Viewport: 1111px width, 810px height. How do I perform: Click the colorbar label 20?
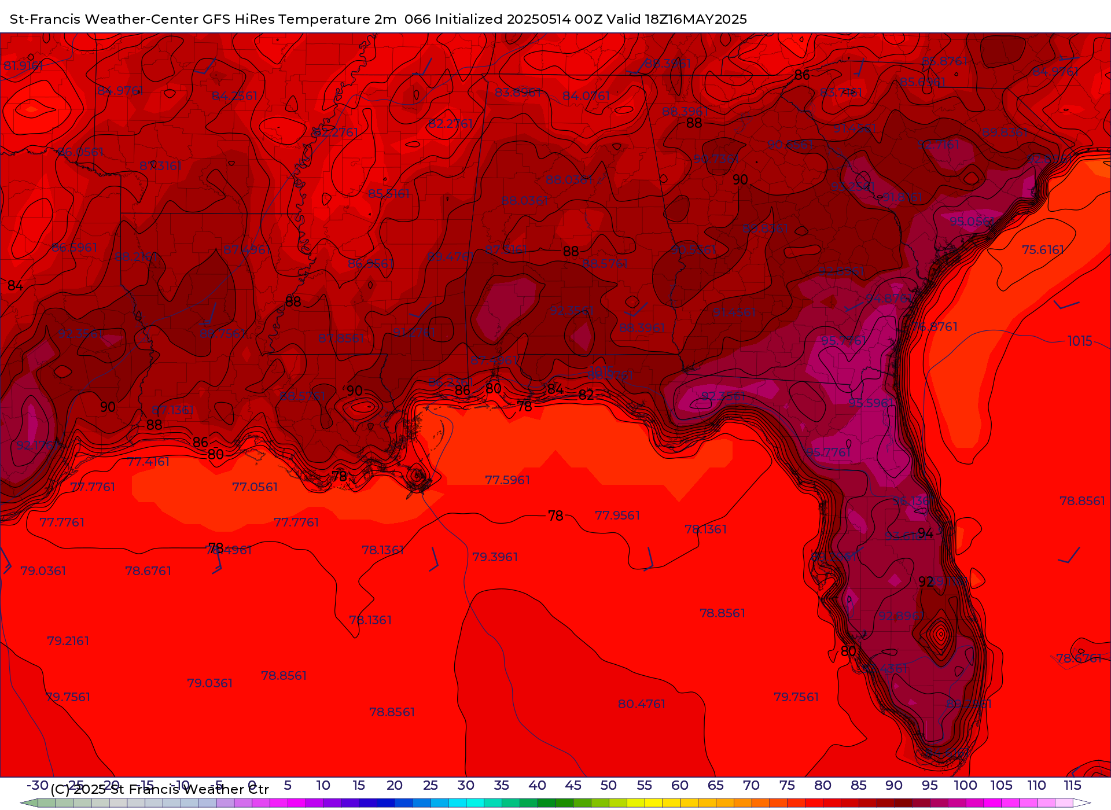point(395,785)
